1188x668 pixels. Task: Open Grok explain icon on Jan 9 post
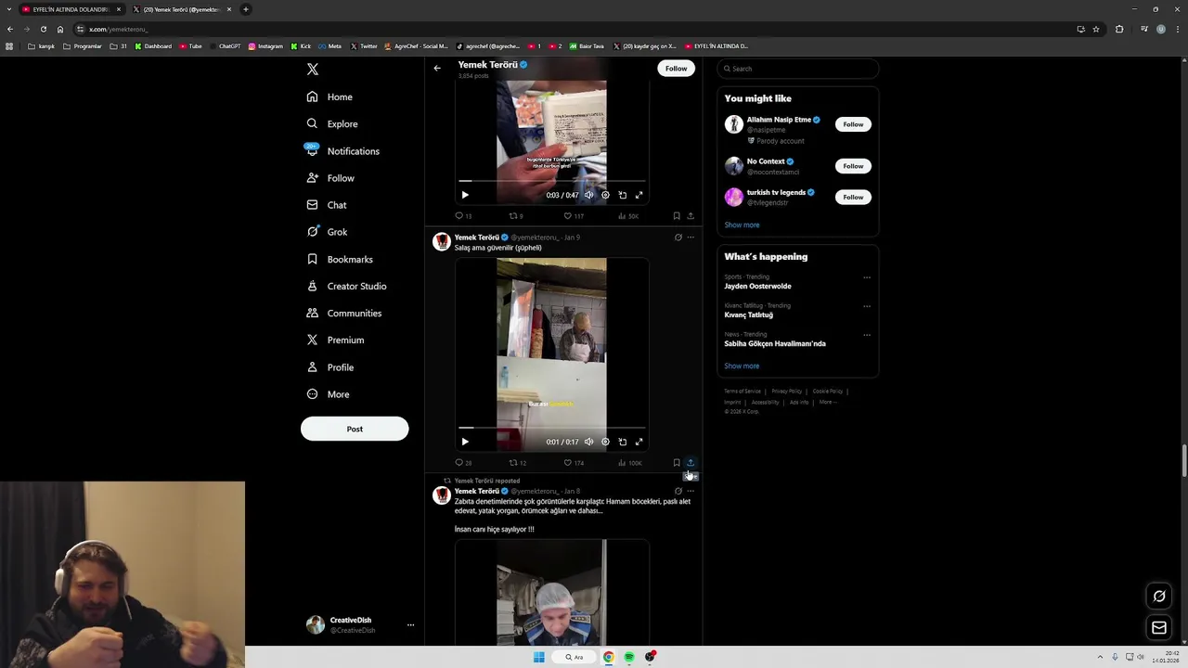[678, 238]
